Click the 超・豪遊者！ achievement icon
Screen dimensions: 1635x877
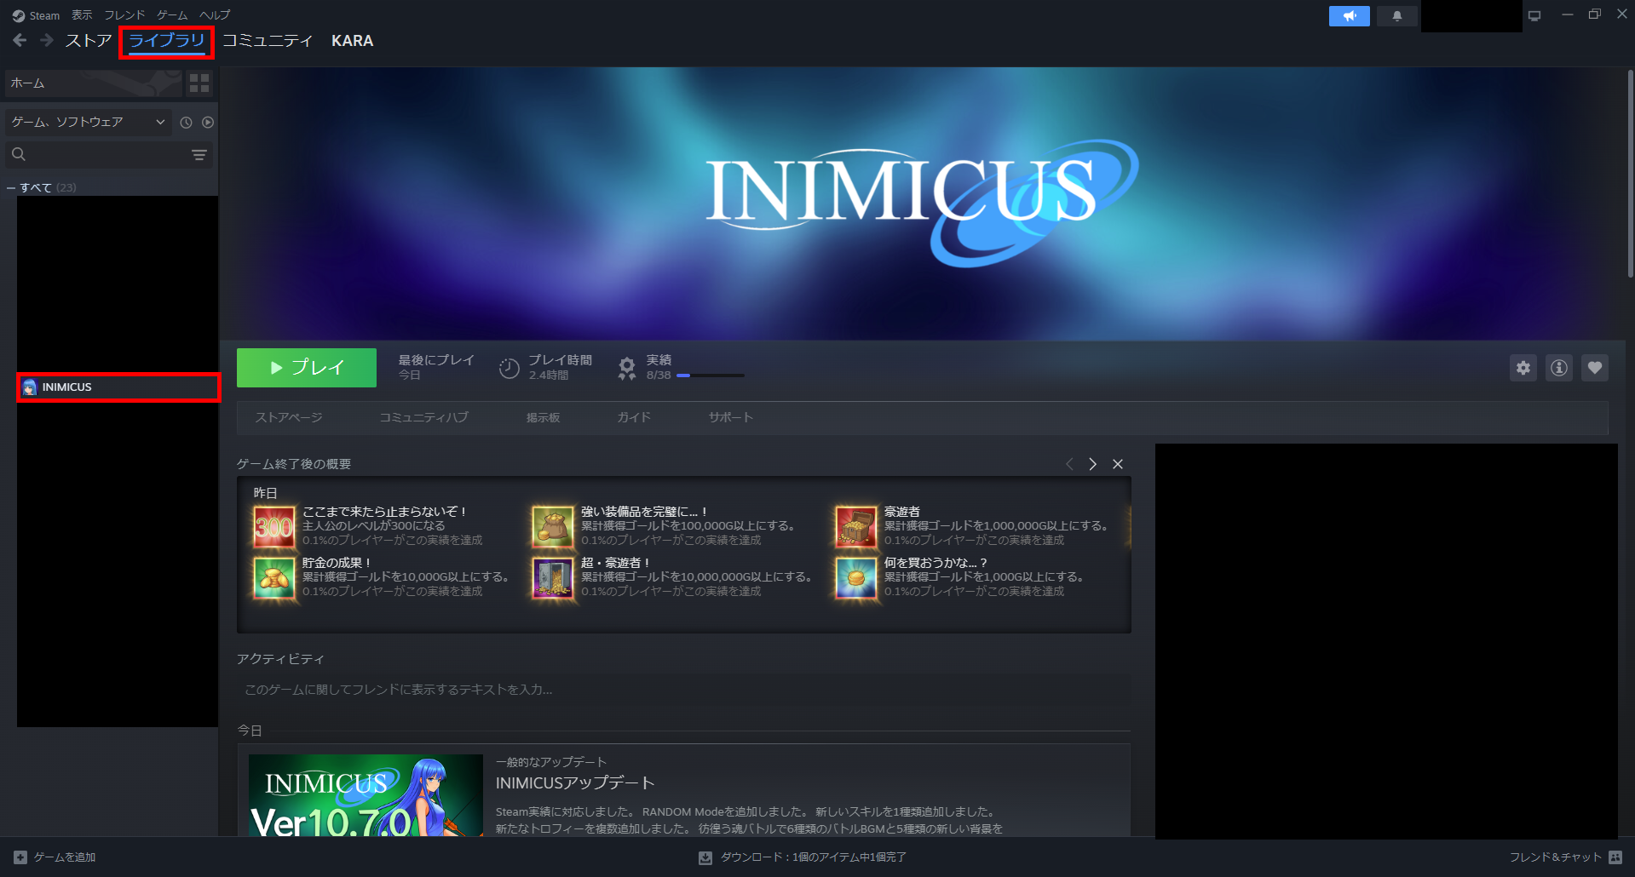[x=553, y=578]
